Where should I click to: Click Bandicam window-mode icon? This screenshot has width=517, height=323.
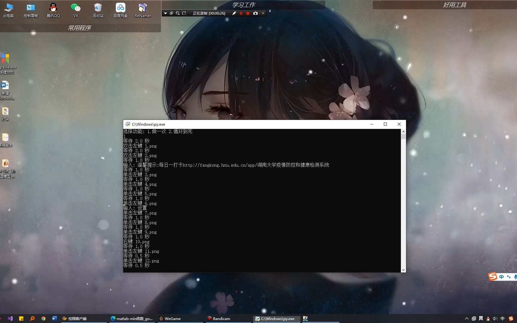coord(171,13)
